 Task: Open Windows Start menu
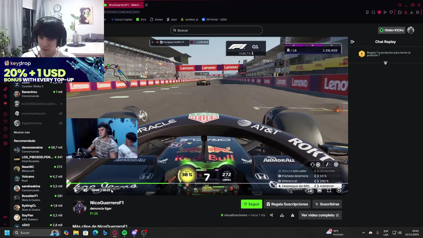coord(7,233)
